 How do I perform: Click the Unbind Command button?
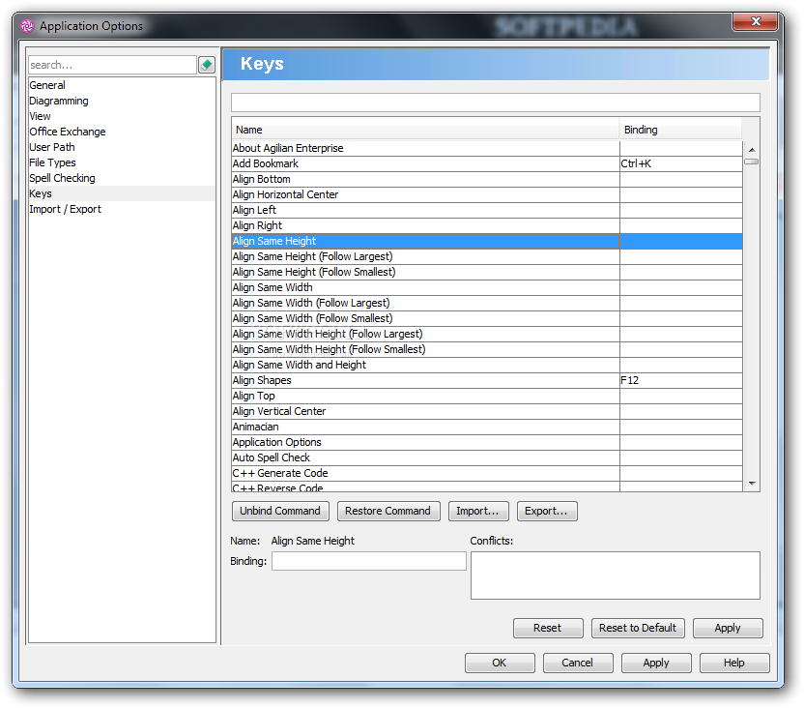pyautogui.click(x=280, y=511)
